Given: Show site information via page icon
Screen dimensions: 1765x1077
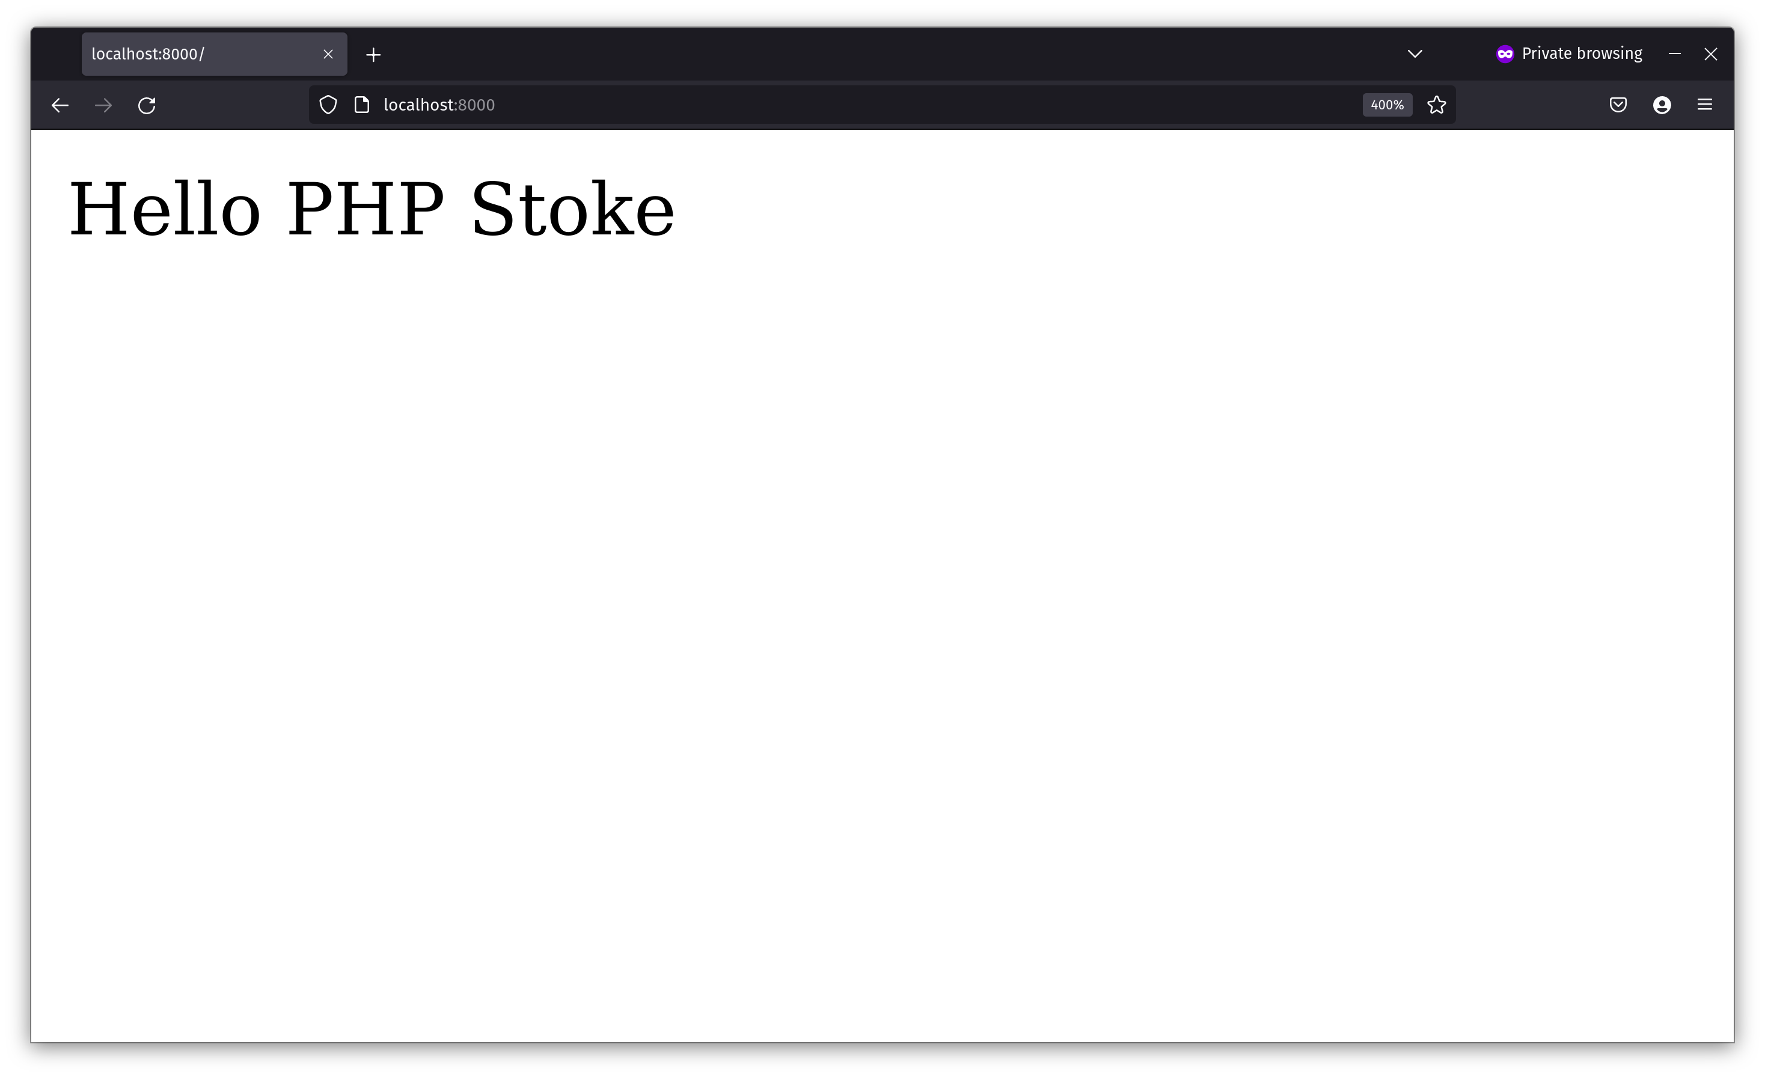Looking at the screenshot, I should click(362, 105).
